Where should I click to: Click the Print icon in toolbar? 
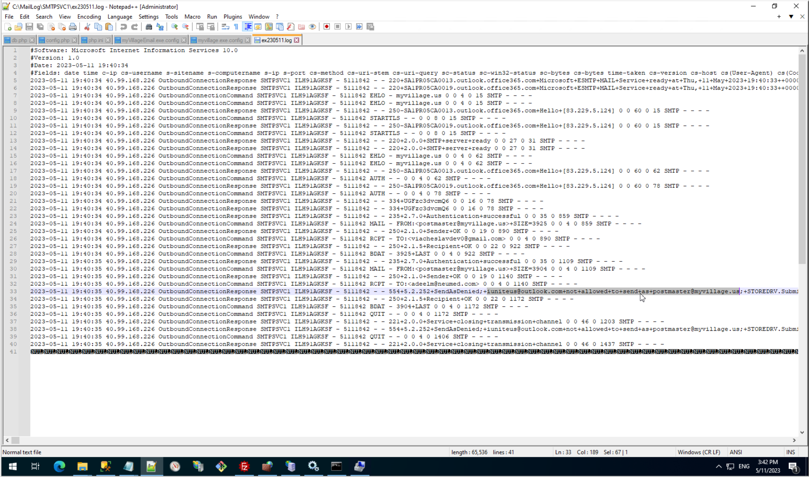pos(73,27)
